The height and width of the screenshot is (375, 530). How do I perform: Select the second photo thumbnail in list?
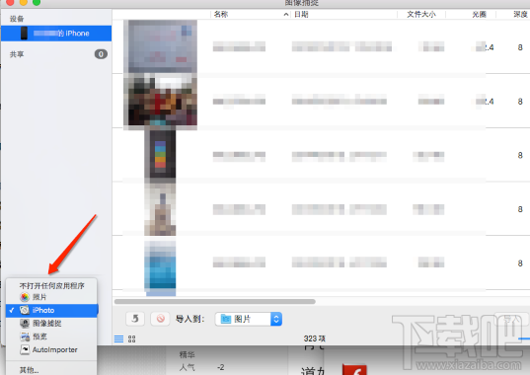[x=160, y=101]
